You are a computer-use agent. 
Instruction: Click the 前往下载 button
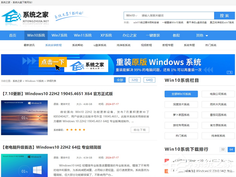coord(140,130)
